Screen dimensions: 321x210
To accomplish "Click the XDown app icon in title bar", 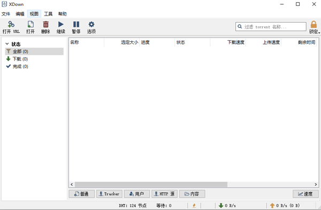I will tap(4, 4).
